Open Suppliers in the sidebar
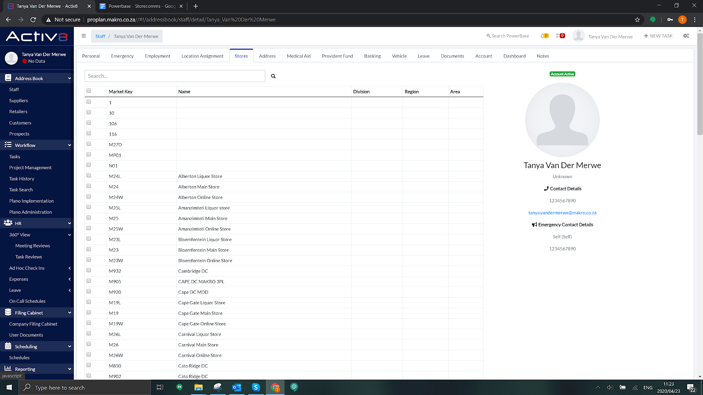The height and width of the screenshot is (395, 703). (18, 101)
